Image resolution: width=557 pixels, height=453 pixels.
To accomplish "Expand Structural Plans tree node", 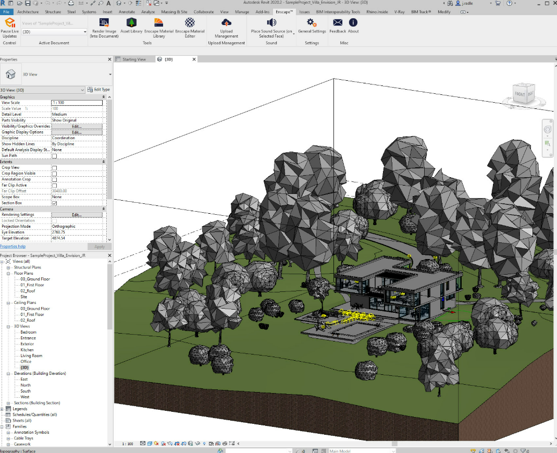I will point(8,267).
